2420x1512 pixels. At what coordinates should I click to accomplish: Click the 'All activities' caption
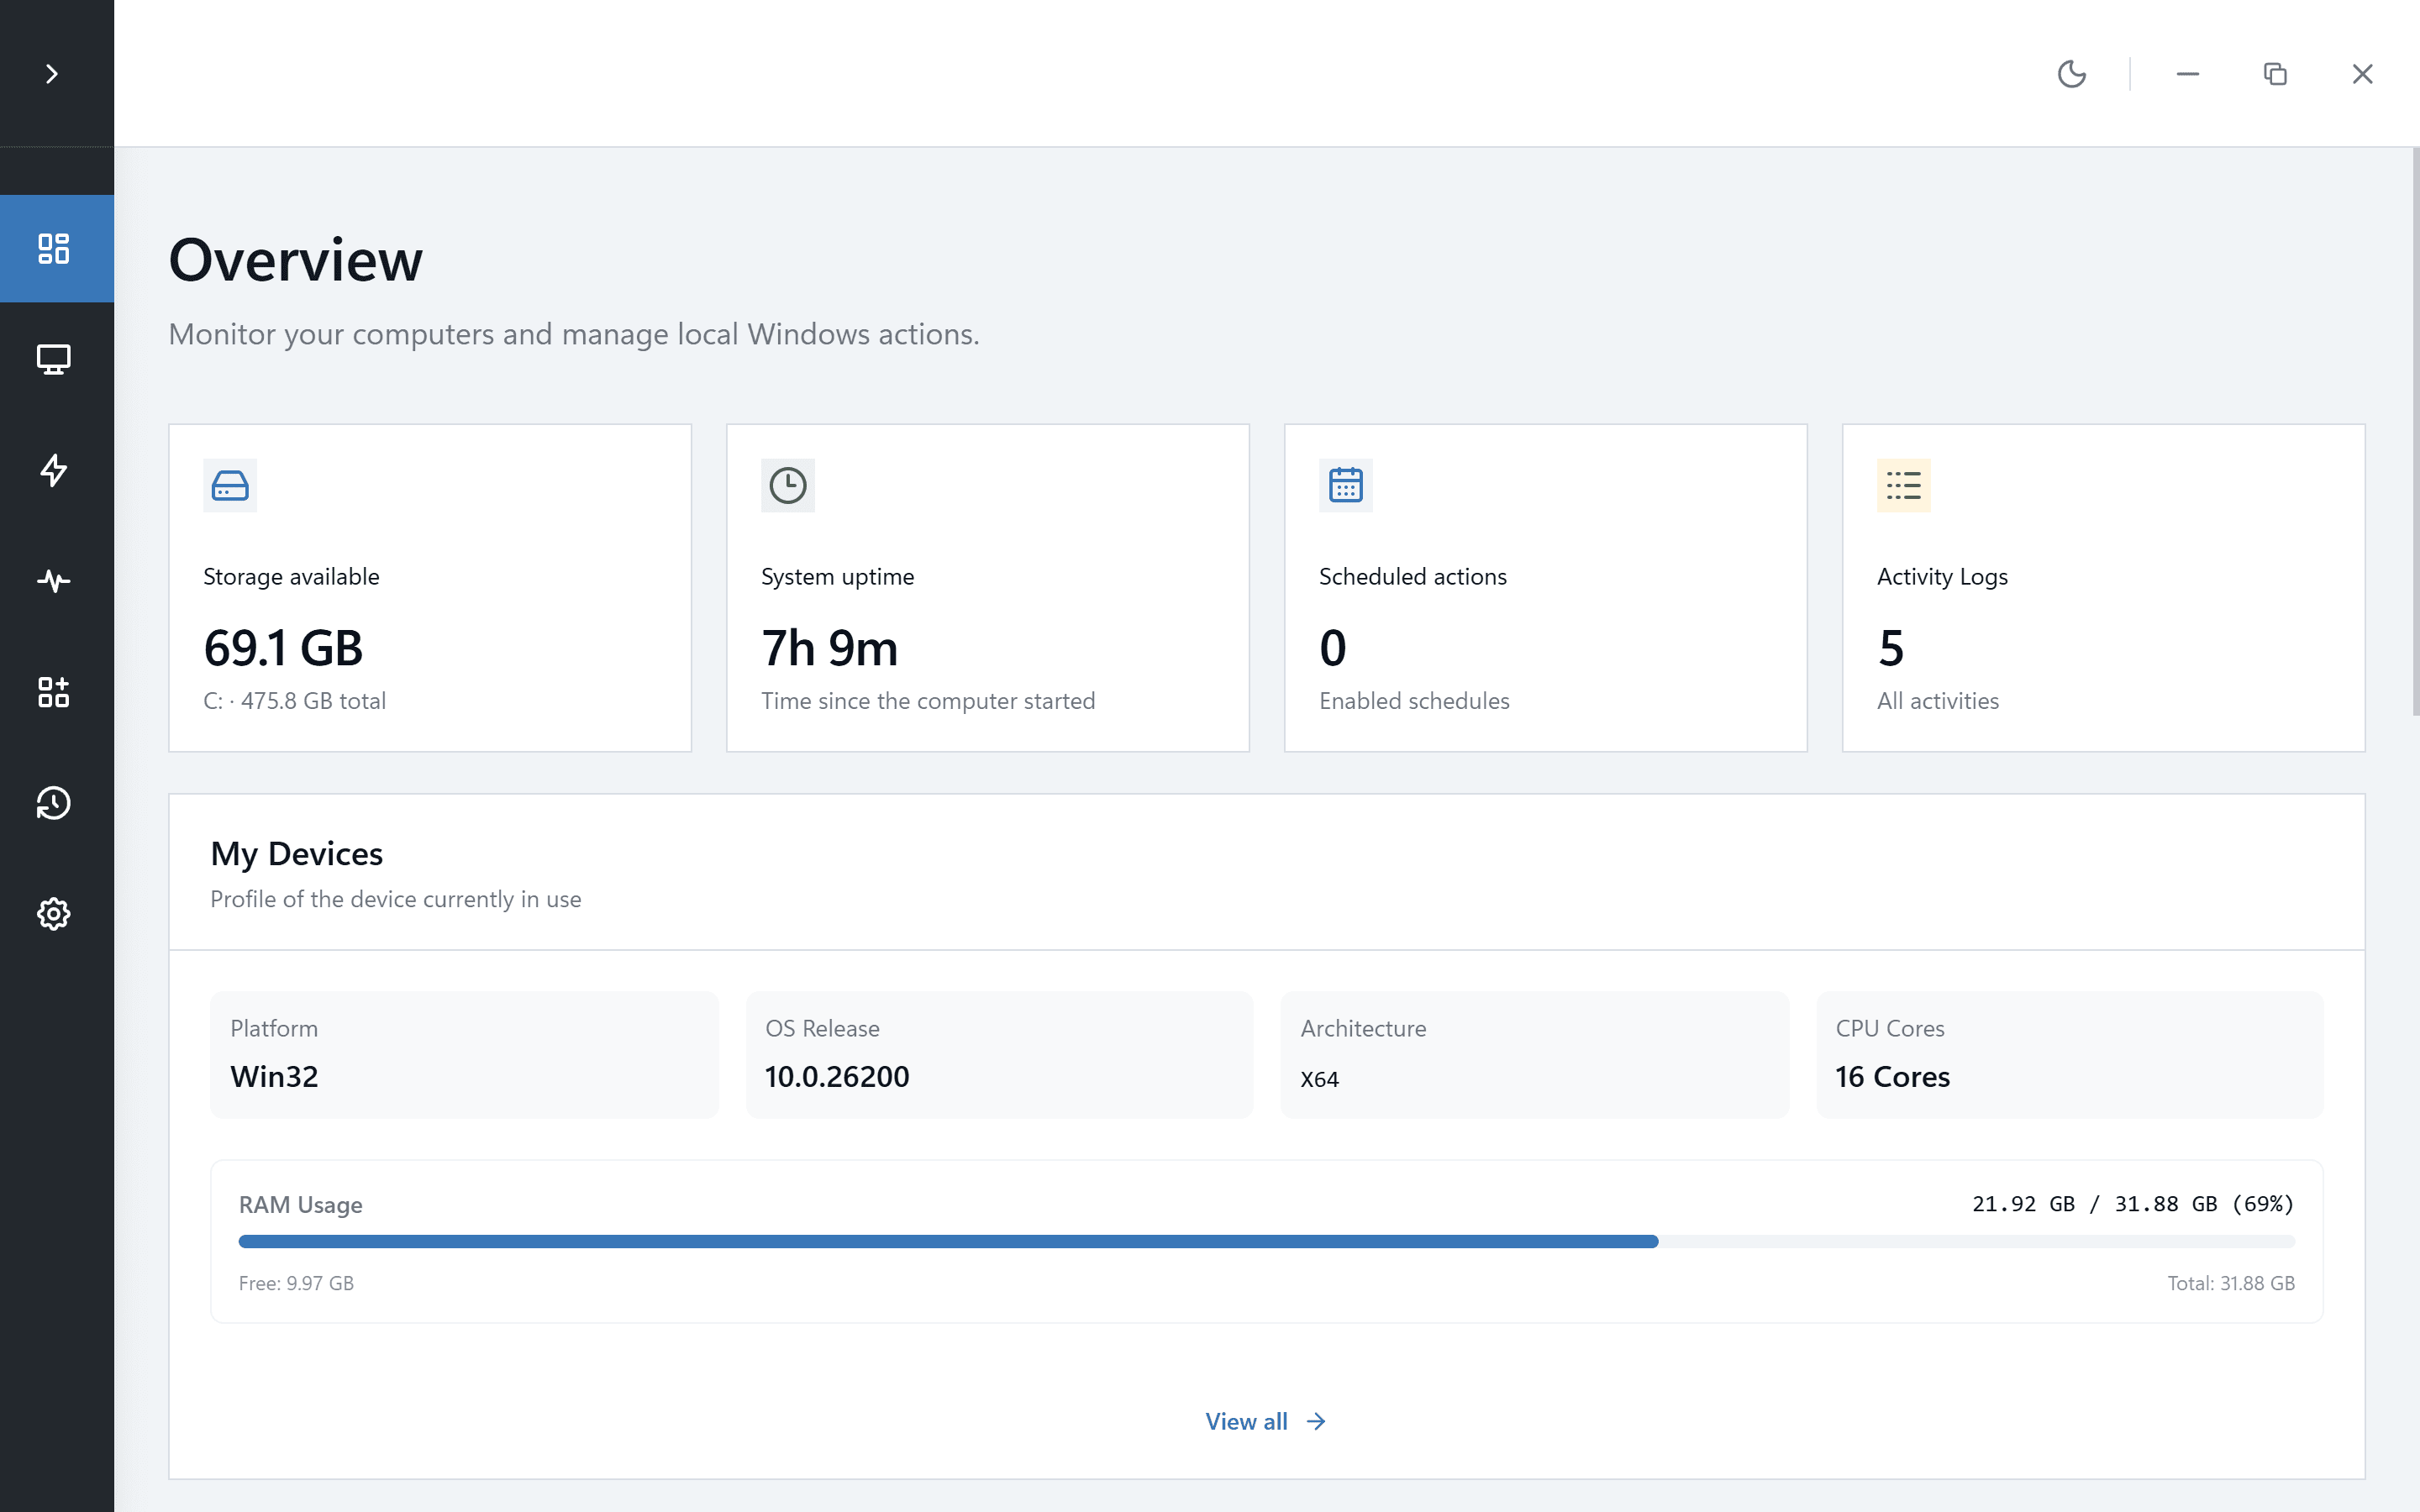coord(1938,701)
